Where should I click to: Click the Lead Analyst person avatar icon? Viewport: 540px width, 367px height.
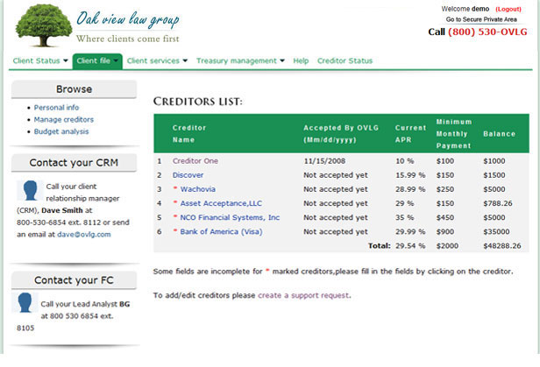coord(25,302)
